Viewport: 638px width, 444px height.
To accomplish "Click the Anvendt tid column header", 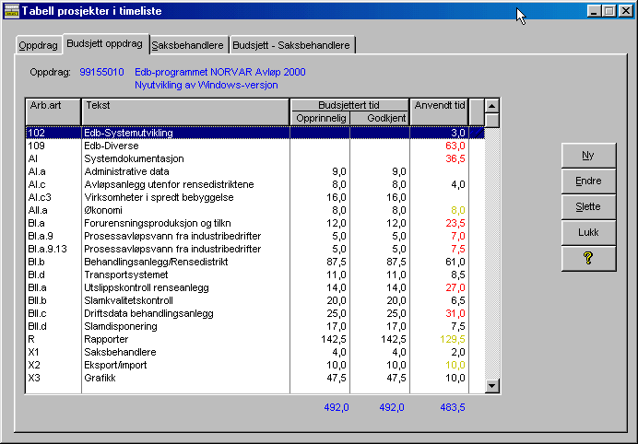I will [440, 111].
